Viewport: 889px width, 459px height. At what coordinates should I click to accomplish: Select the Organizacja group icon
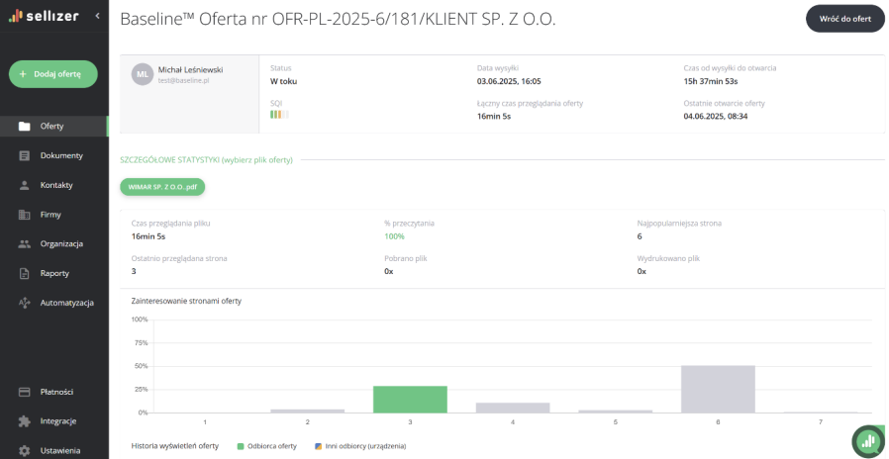point(25,243)
